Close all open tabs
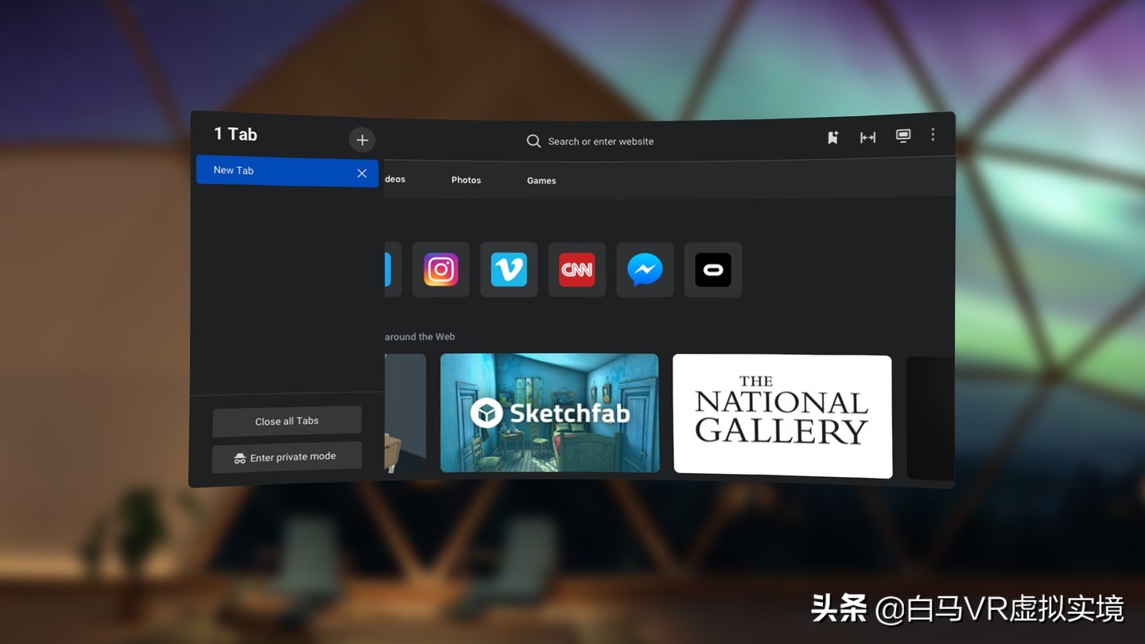Image resolution: width=1145 pixels, height=644 pixels. coord(286,421)
